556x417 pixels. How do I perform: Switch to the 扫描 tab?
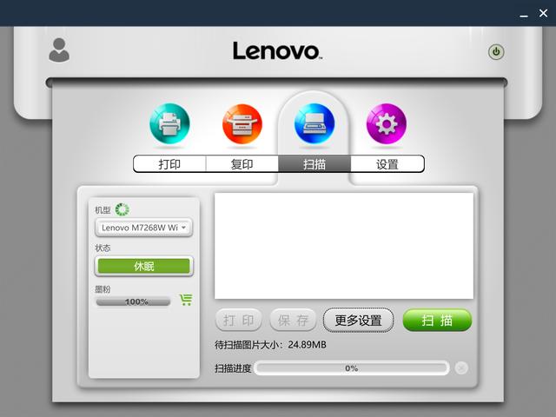click(x=314, y=164)
